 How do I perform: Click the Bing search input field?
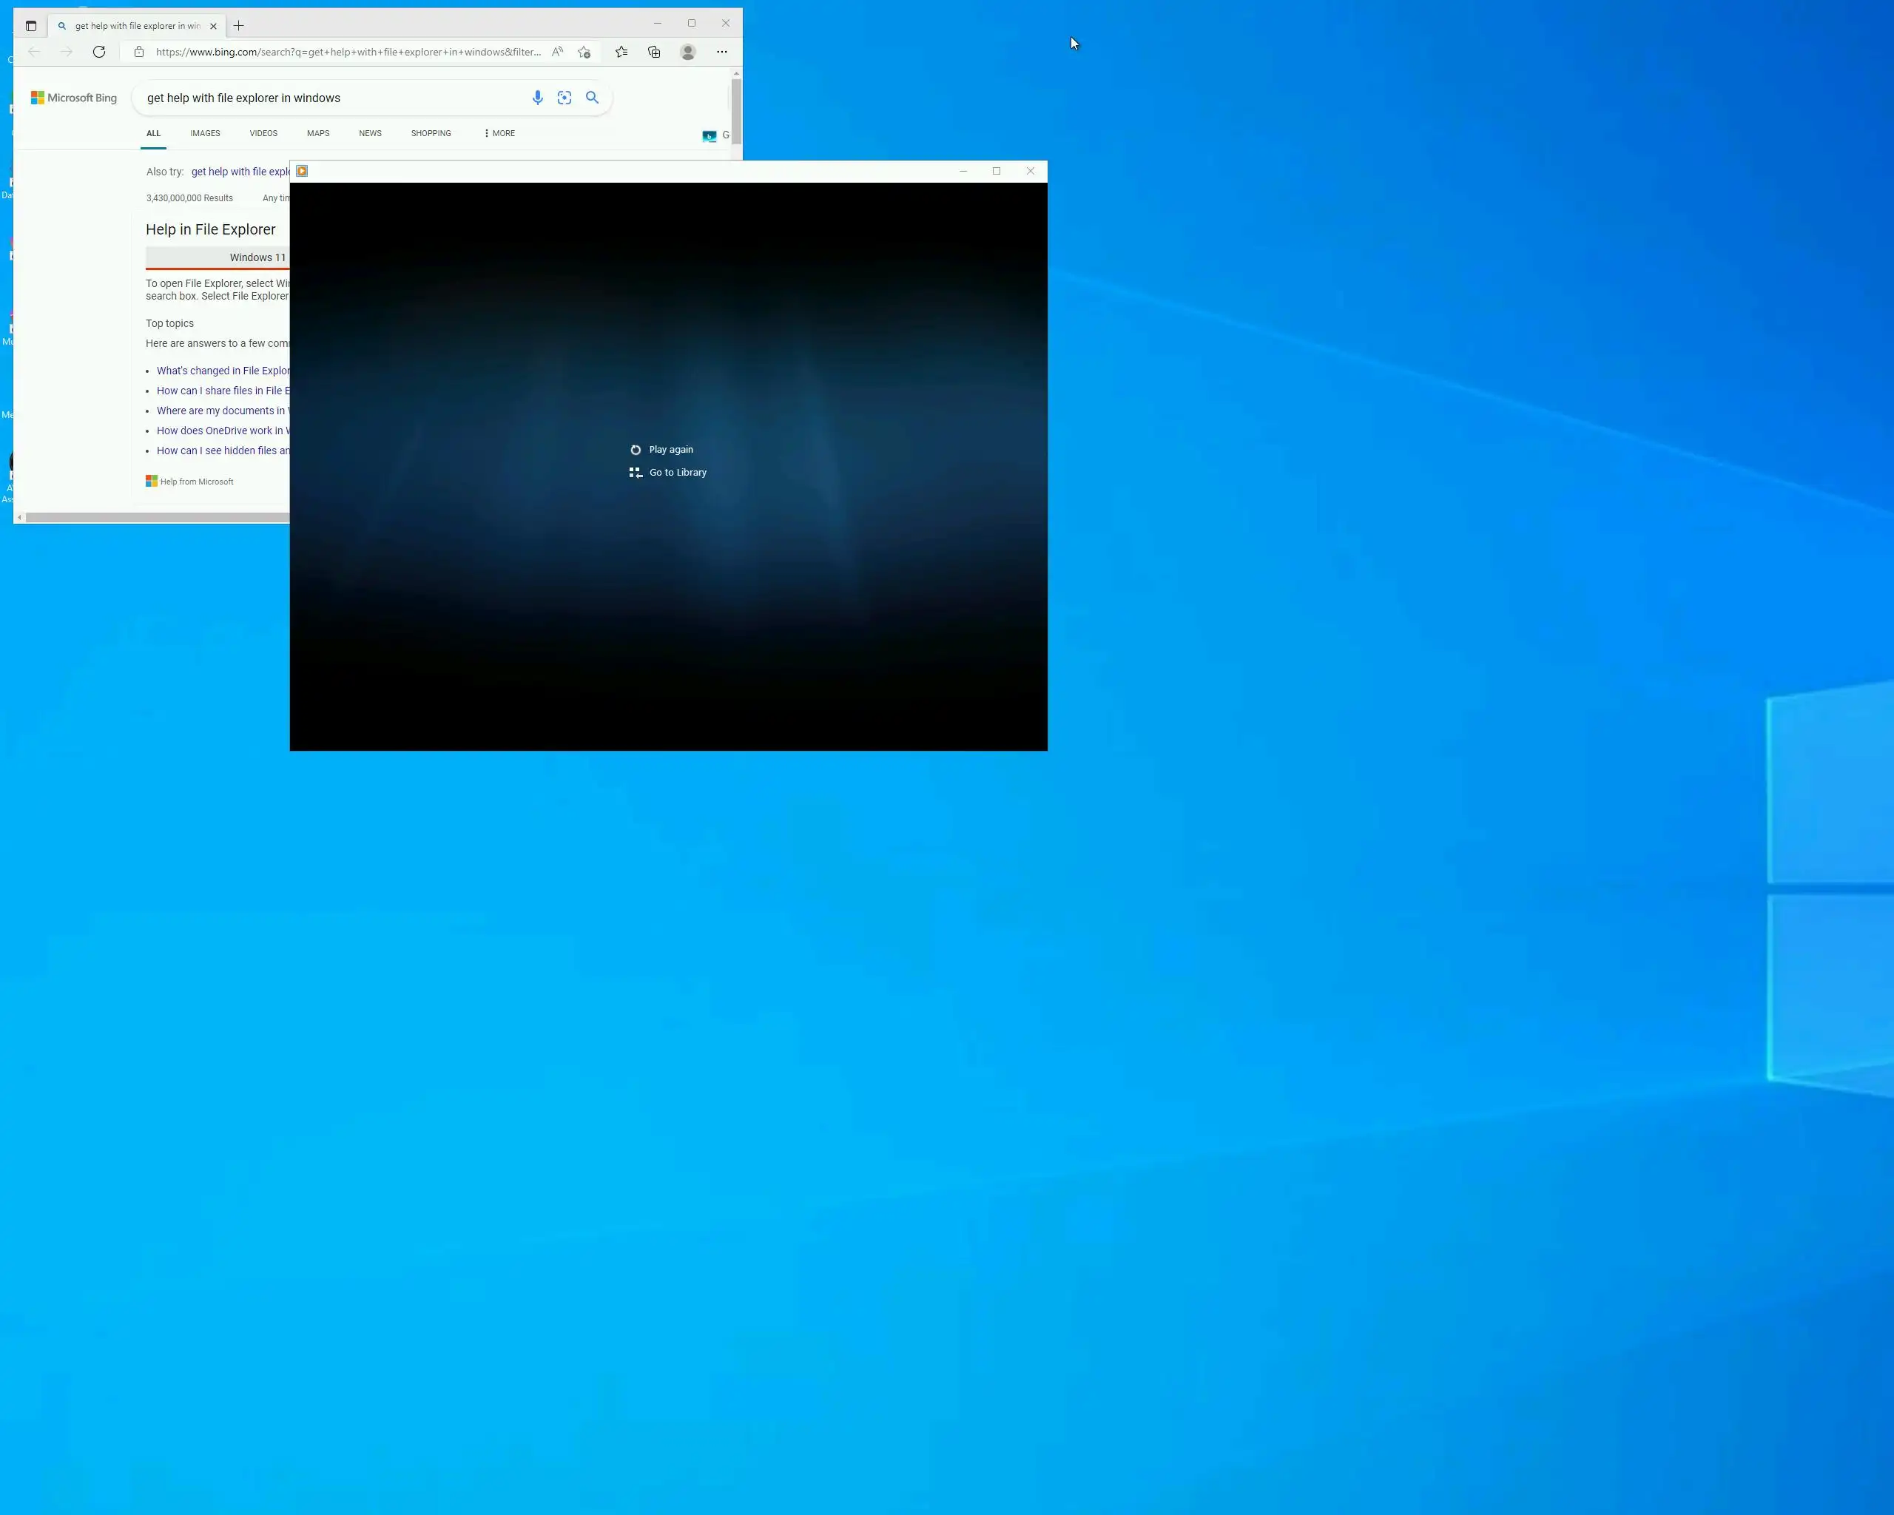334,98
